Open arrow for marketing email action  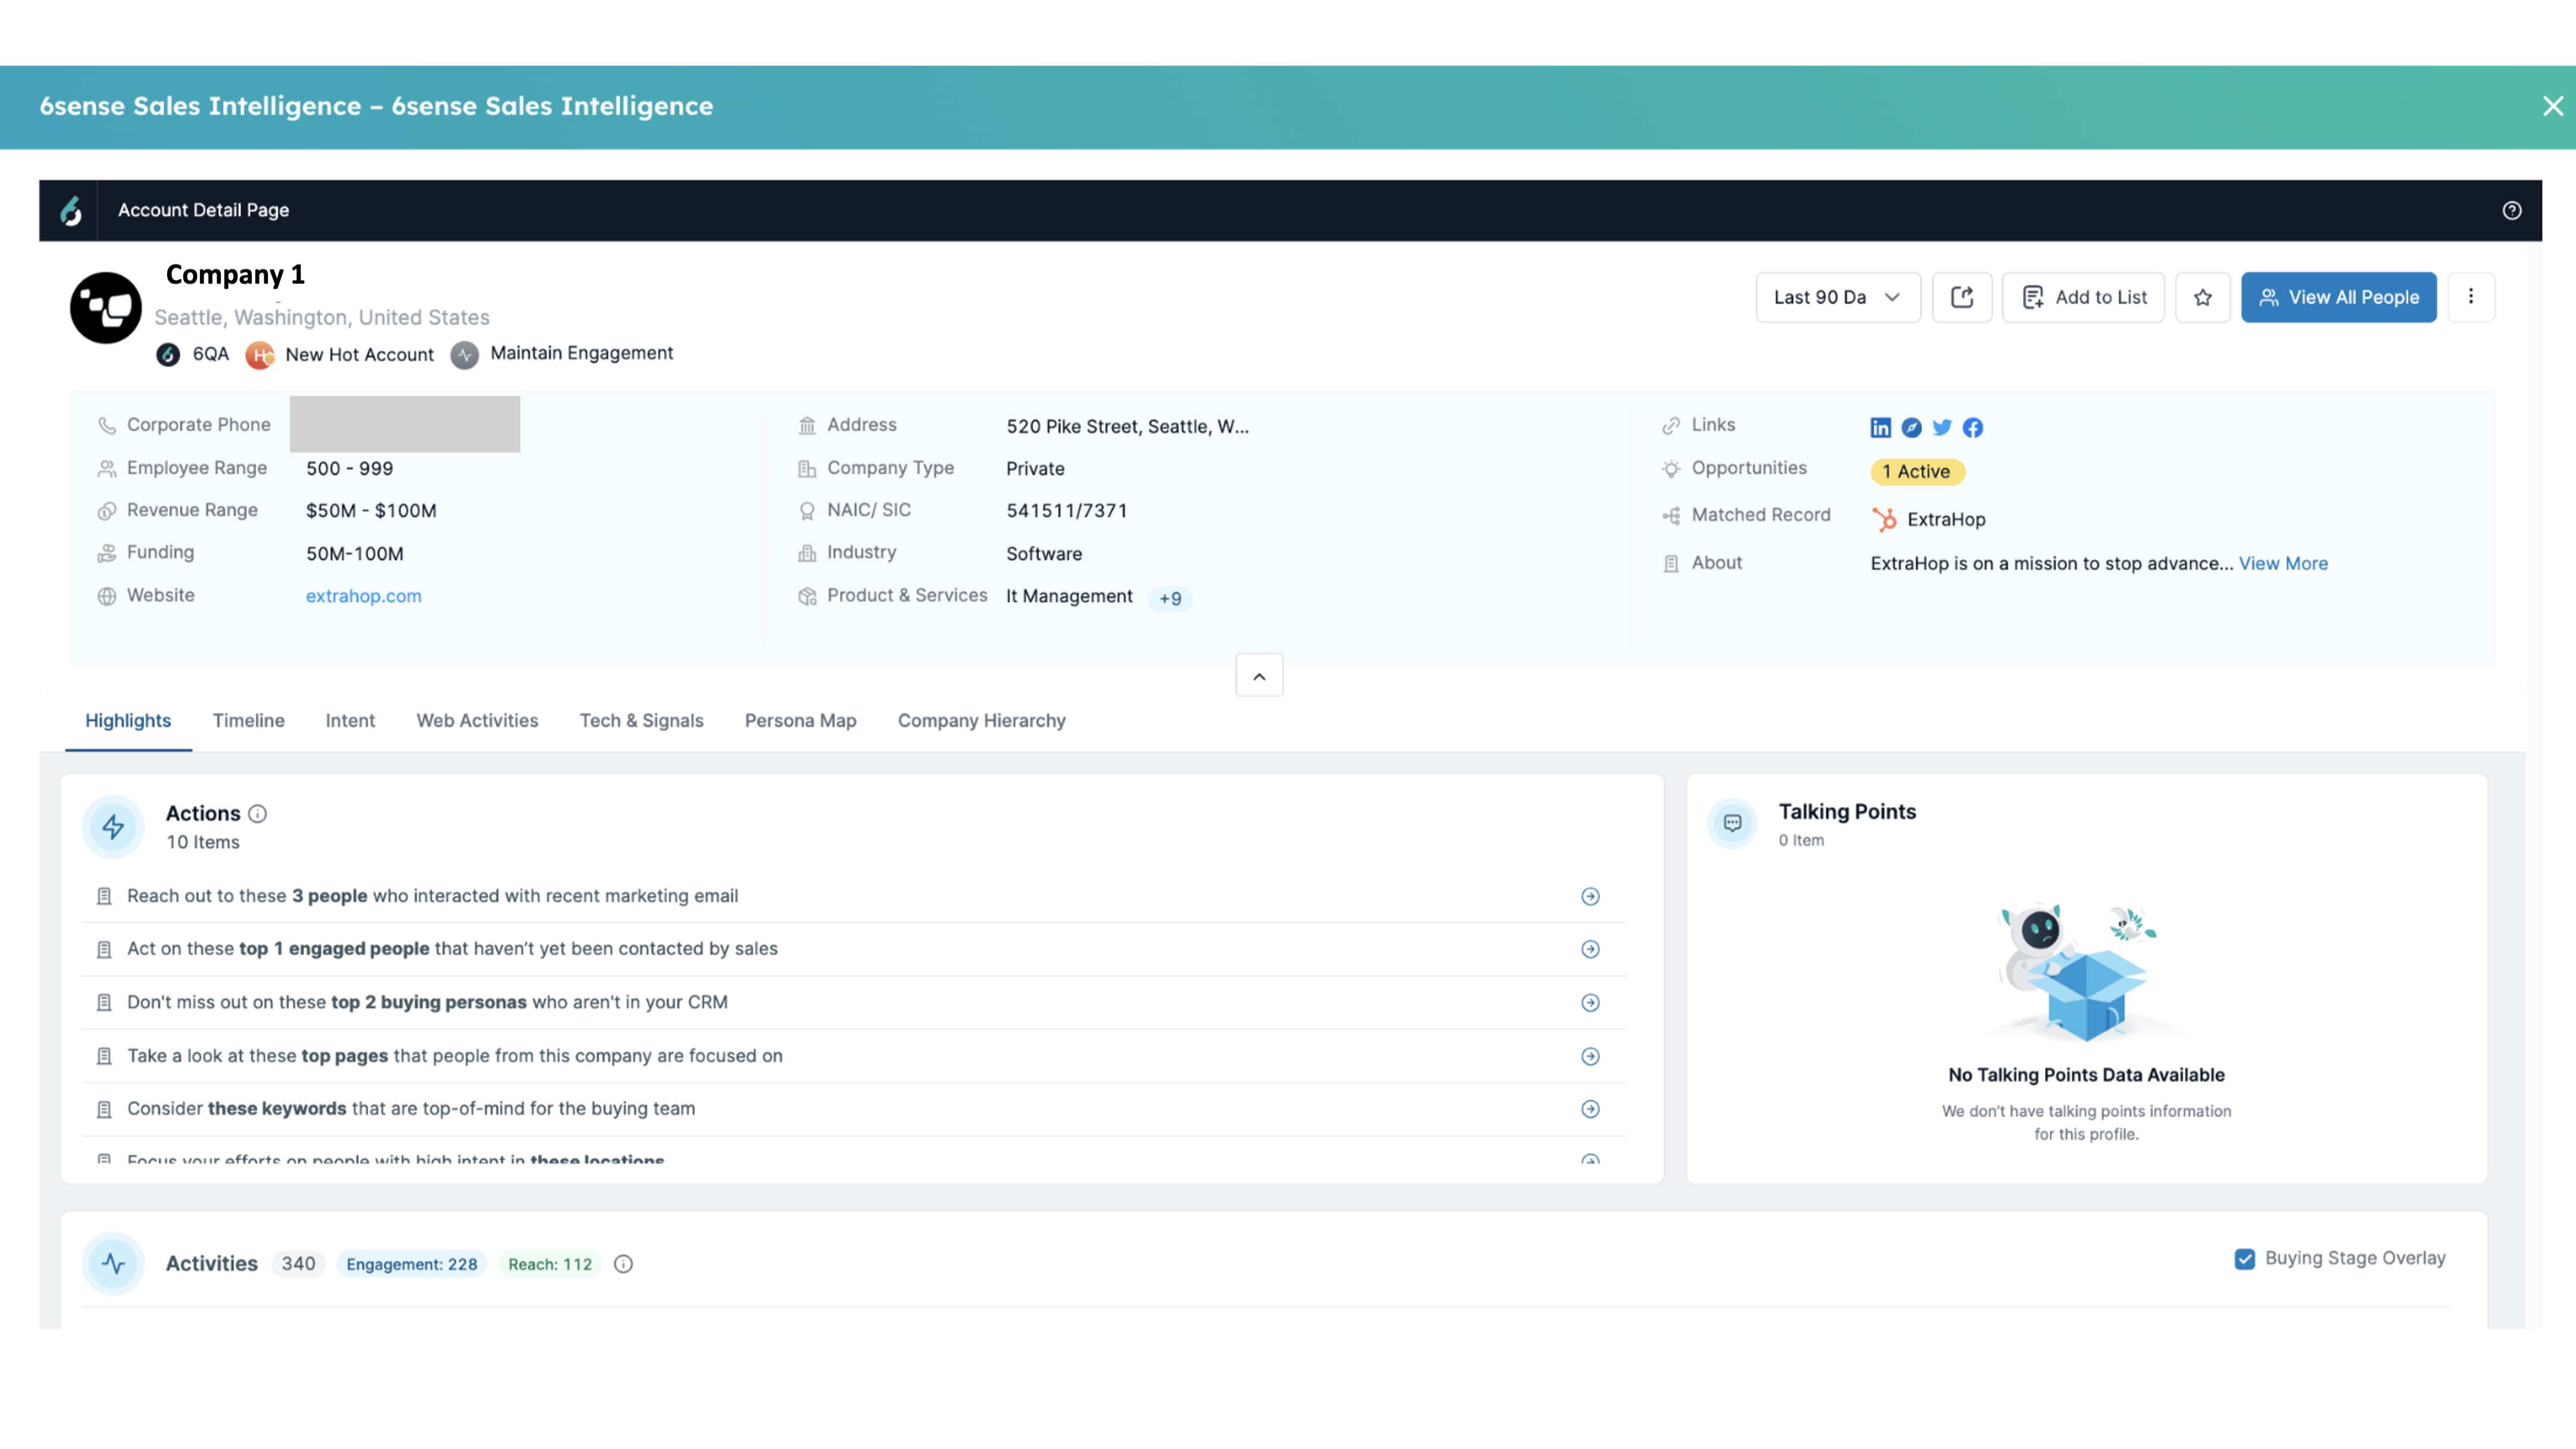1590,897
